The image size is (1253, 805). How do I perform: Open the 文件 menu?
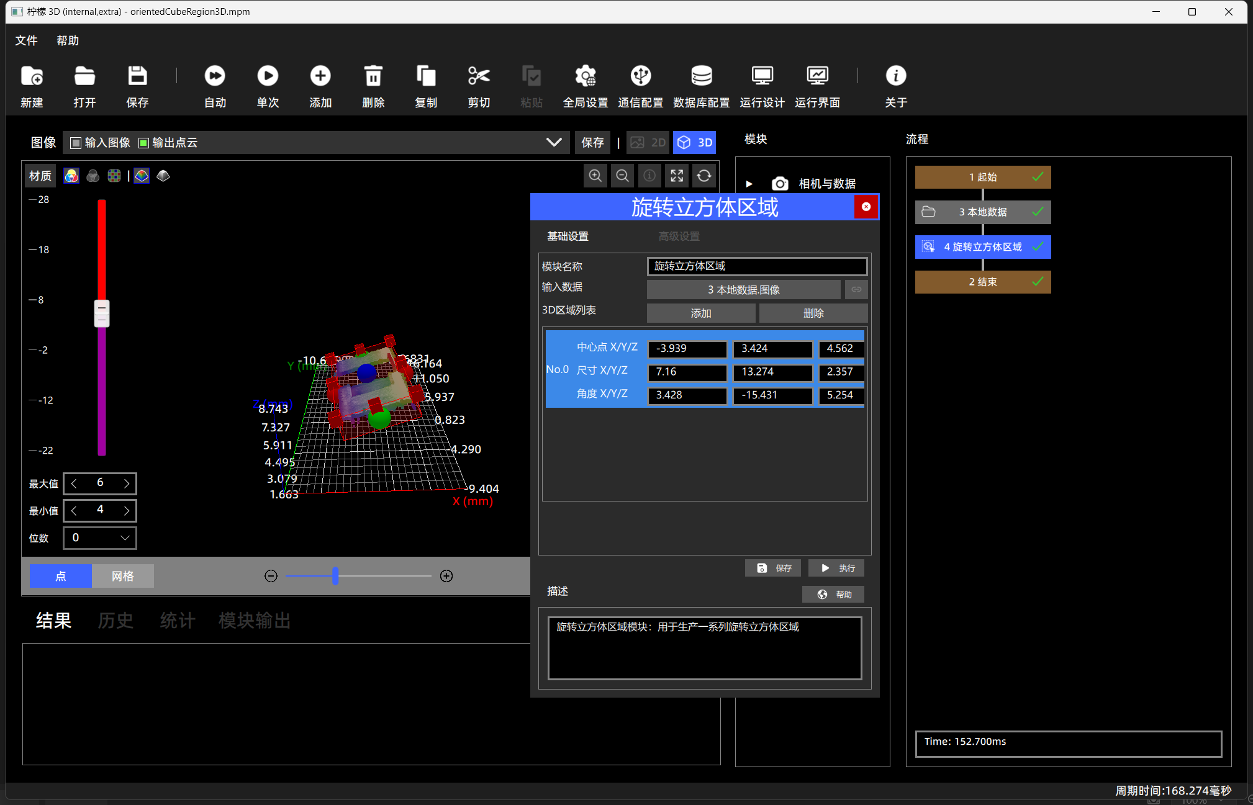pos(26,40)
